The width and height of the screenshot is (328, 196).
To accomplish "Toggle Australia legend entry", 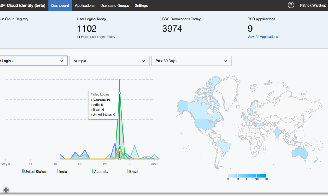I will point(100,171).
